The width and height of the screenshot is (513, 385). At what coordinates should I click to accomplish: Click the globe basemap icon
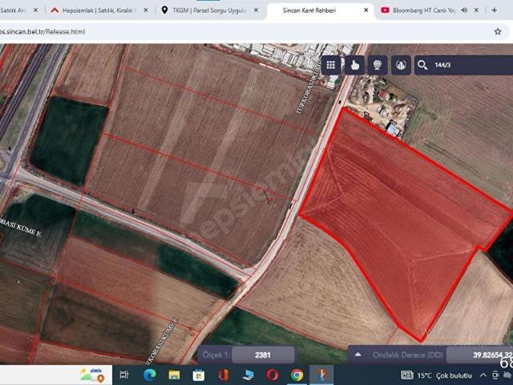(x=378, y=65)
